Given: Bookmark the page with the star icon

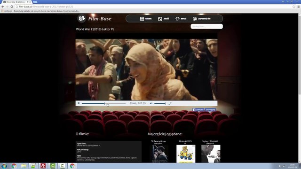Looking at the screenshot, I should click(293, 7).
